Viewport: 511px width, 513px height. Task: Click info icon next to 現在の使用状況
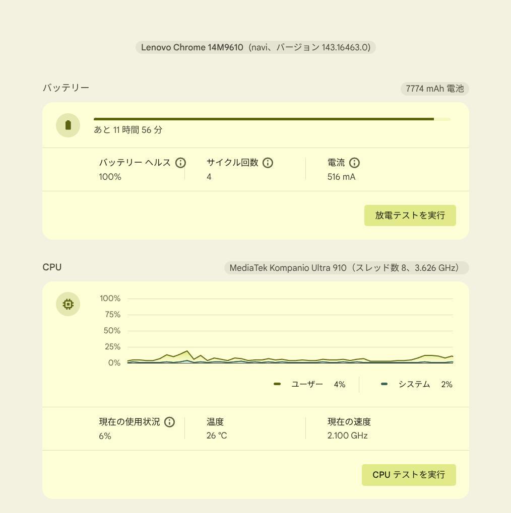(169, 422)
